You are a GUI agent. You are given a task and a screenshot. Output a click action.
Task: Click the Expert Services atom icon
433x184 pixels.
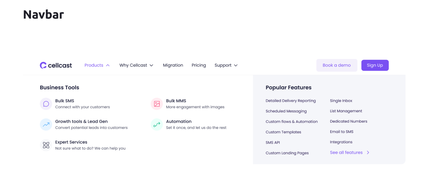tap(46, 145)
